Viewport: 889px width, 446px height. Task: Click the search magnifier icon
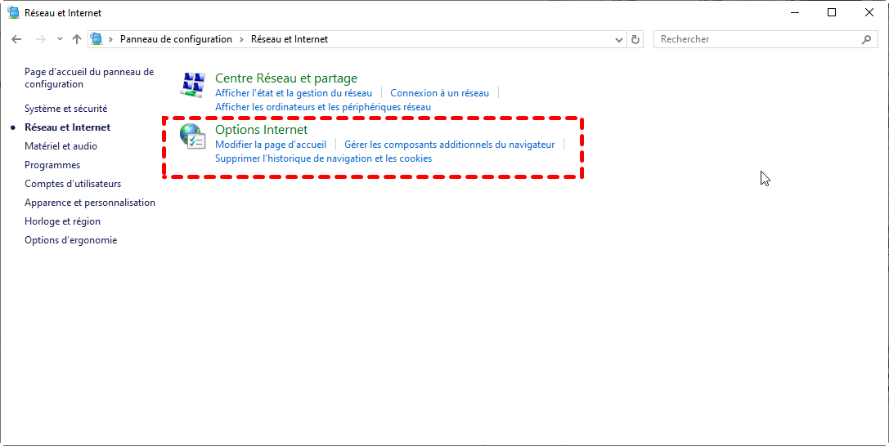pyautogui.click(x=867, y=39)
